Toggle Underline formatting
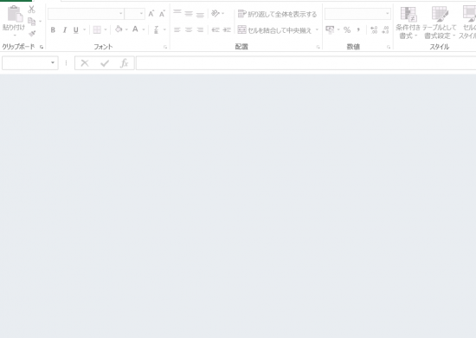 (76, 29)
